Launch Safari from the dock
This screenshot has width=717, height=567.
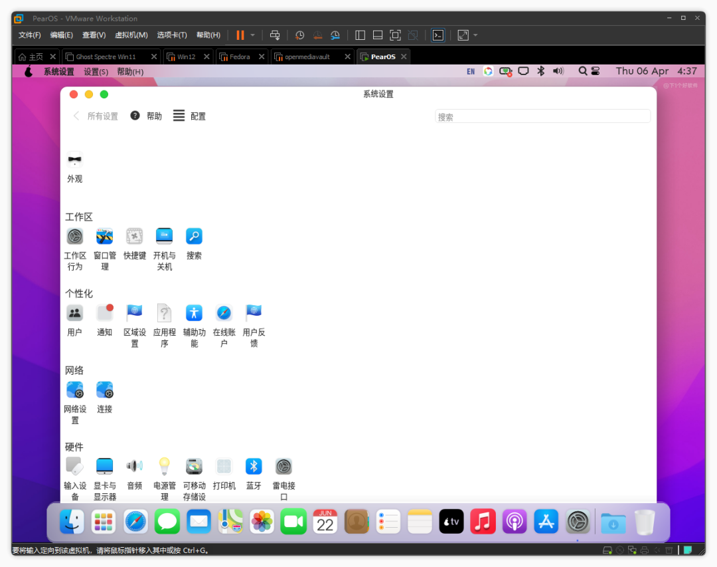pyautogui.click(x=135, y=522)
